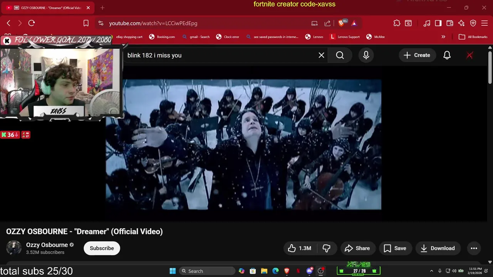Viewport: 493px width, 277px height.
Task: Open Copilot from the taskbar
Action: click(x=241, y=271)
